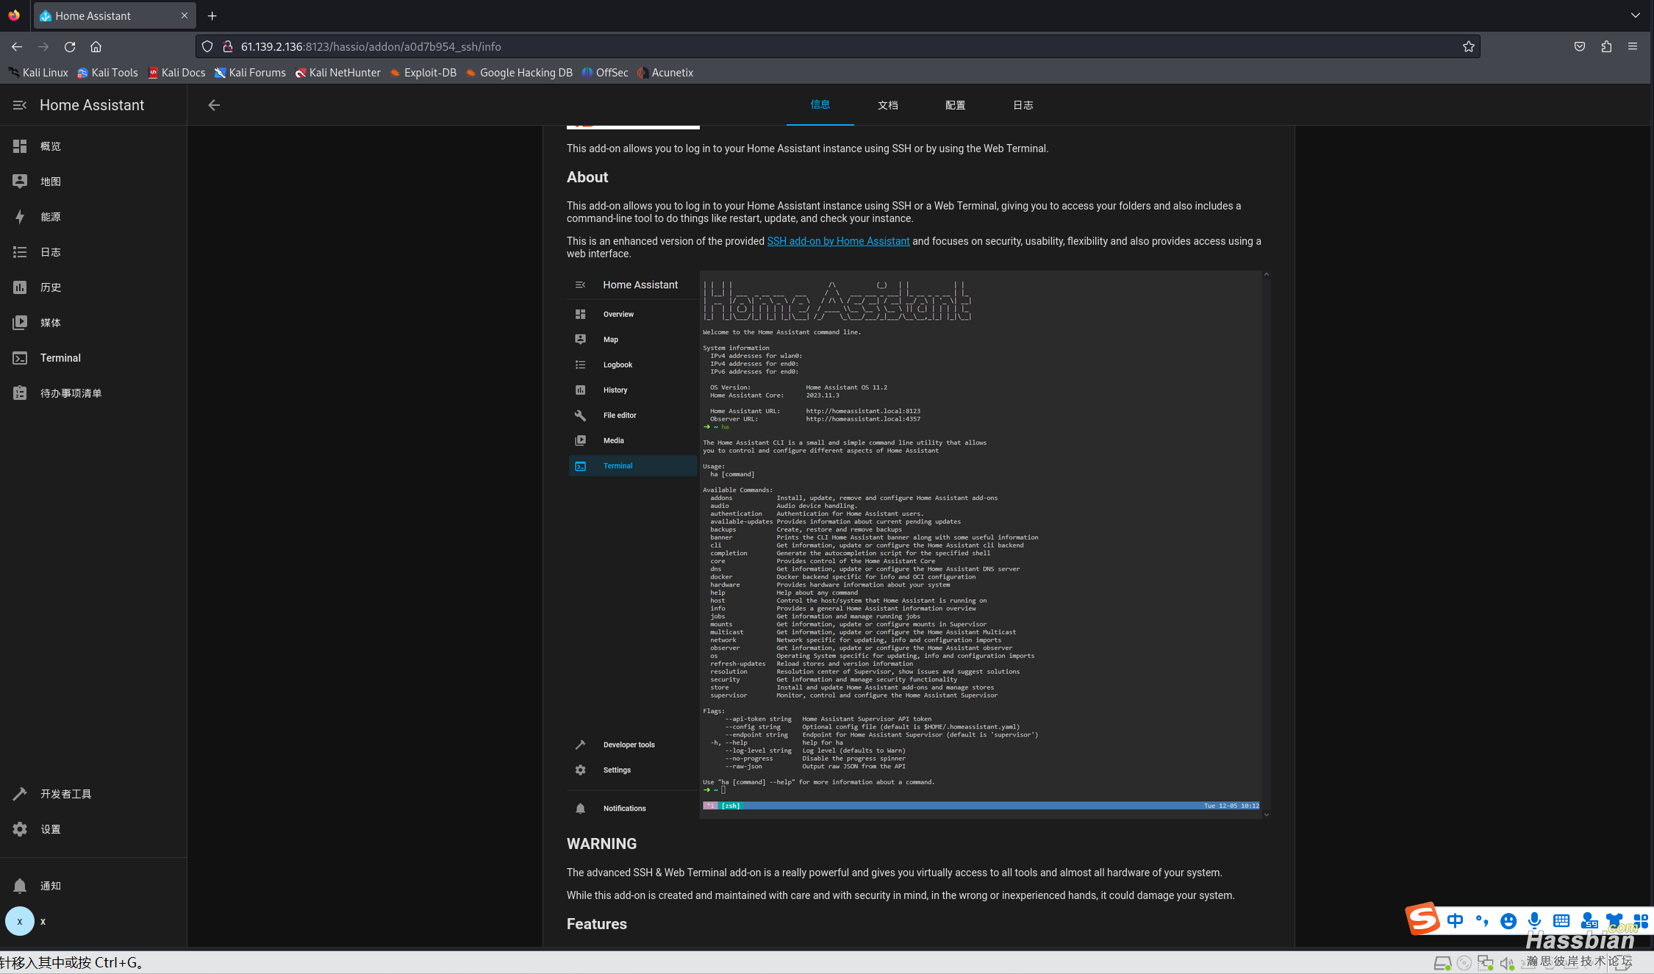The width and height of the screenshot is (1654, 974).
Task: Open the 待办事项清单 to-do list
Action: tap(93, 393)
